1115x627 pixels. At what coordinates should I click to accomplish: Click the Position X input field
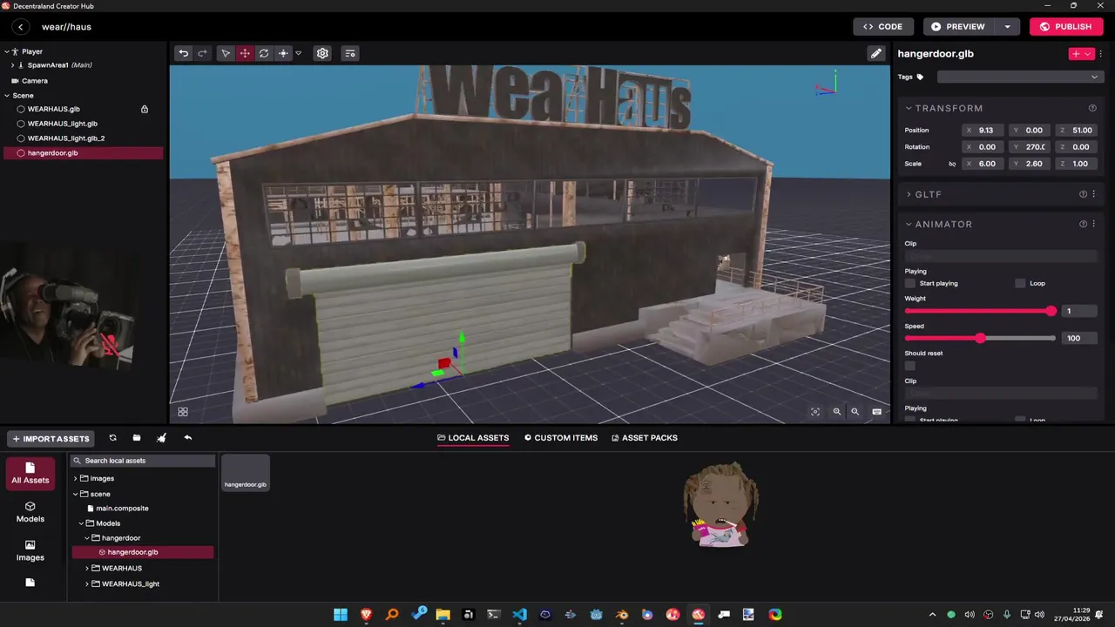984,130
